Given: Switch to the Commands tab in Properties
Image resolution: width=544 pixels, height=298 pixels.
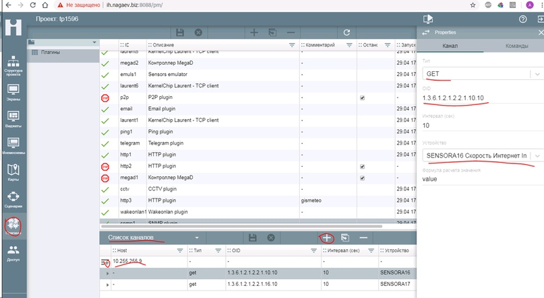Looking at the screenshot, I should click(x=516, y=46).
